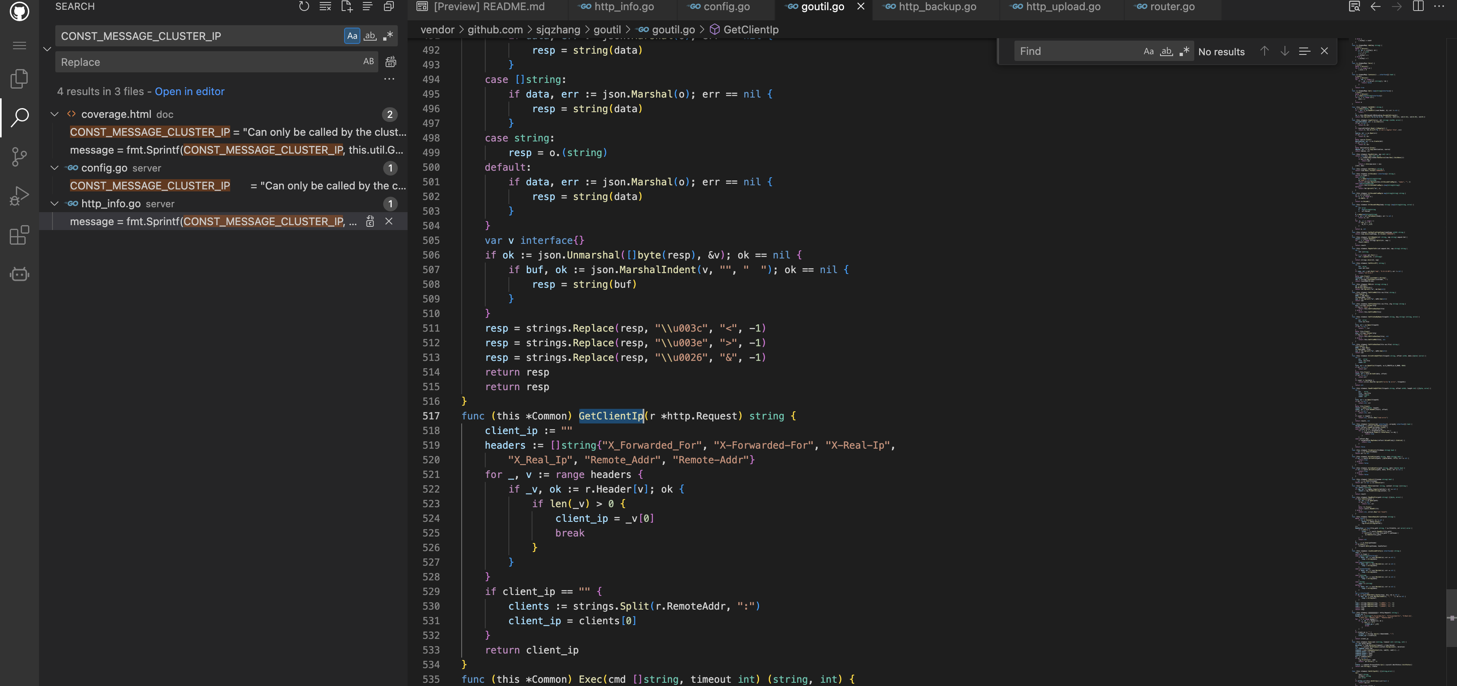Collapse the coverage.html search results
Screen dimensions: 1457x686
pyautogui.click(x=55, y=114)
